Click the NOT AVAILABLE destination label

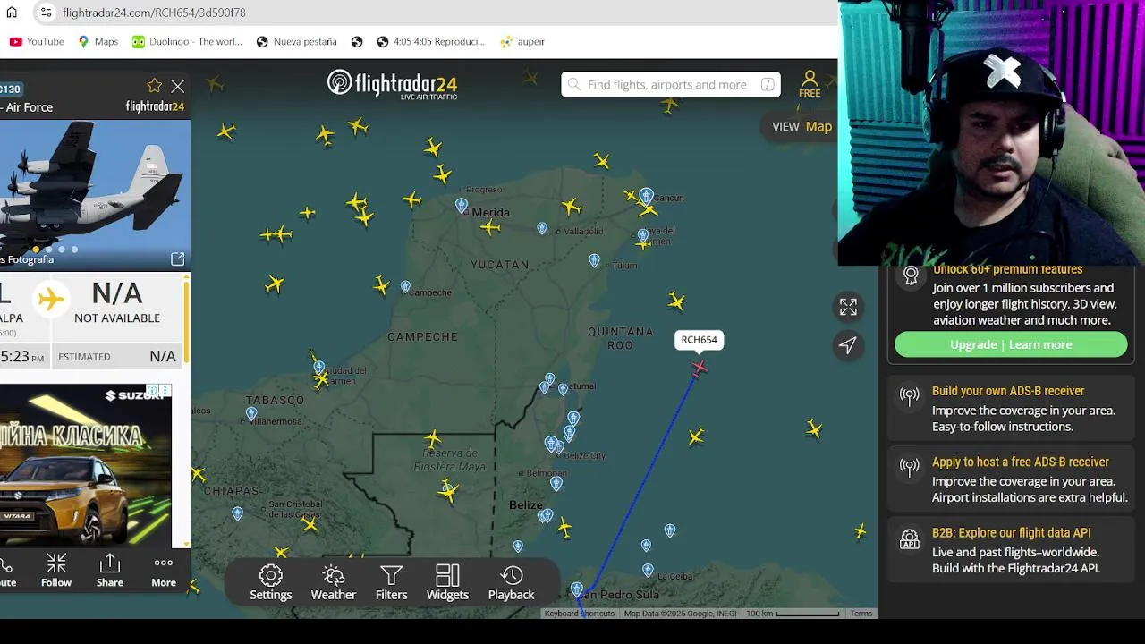point(117,318)
